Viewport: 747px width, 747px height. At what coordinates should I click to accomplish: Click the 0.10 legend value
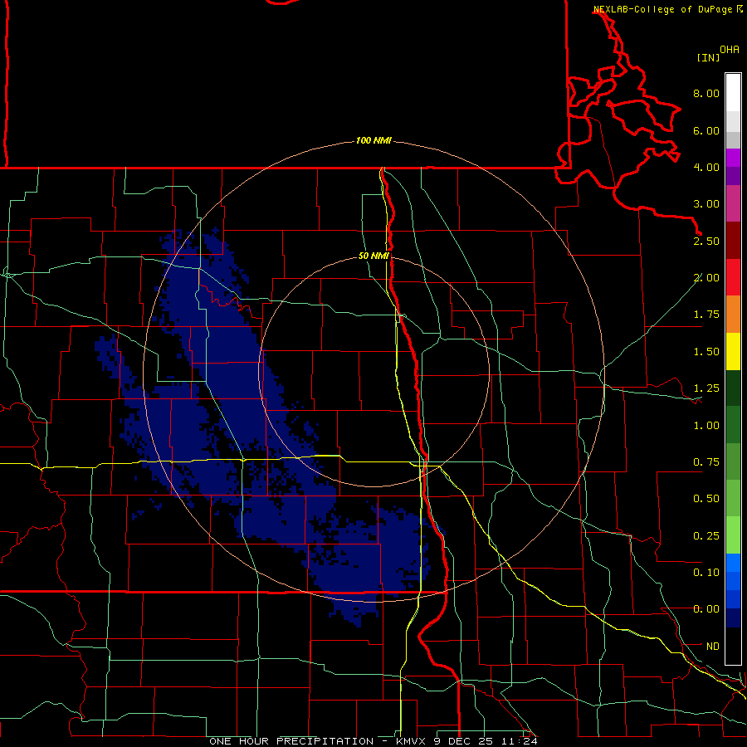706,573
